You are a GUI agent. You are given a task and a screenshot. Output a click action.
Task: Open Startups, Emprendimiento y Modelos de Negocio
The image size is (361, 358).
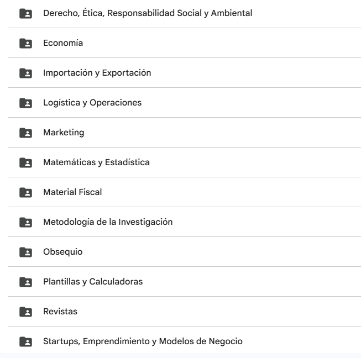(143, 341)
